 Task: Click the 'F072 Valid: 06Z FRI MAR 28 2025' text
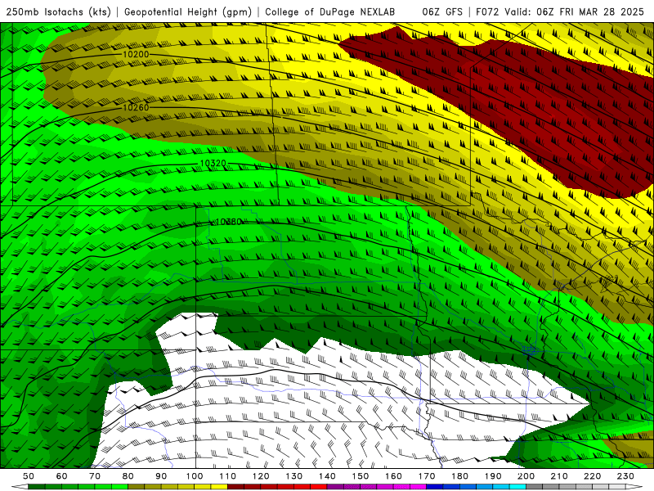pyautogui.click(x=560, y=11)
